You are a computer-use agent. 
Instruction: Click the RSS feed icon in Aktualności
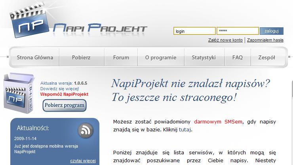pyautogui.click(x=86, y=131)
